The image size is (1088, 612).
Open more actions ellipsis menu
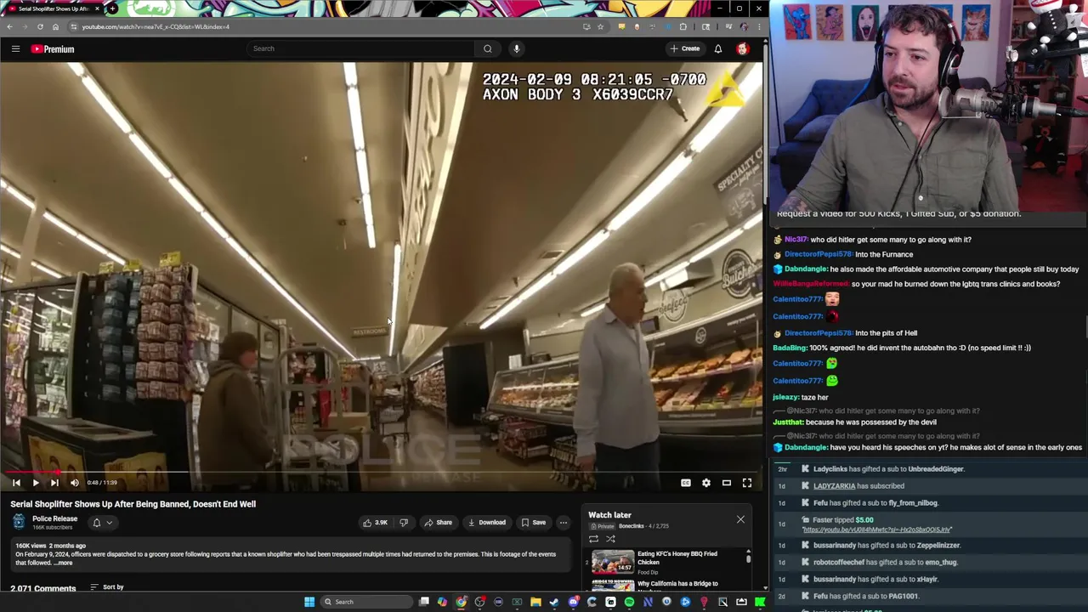[x=563, y=523]
